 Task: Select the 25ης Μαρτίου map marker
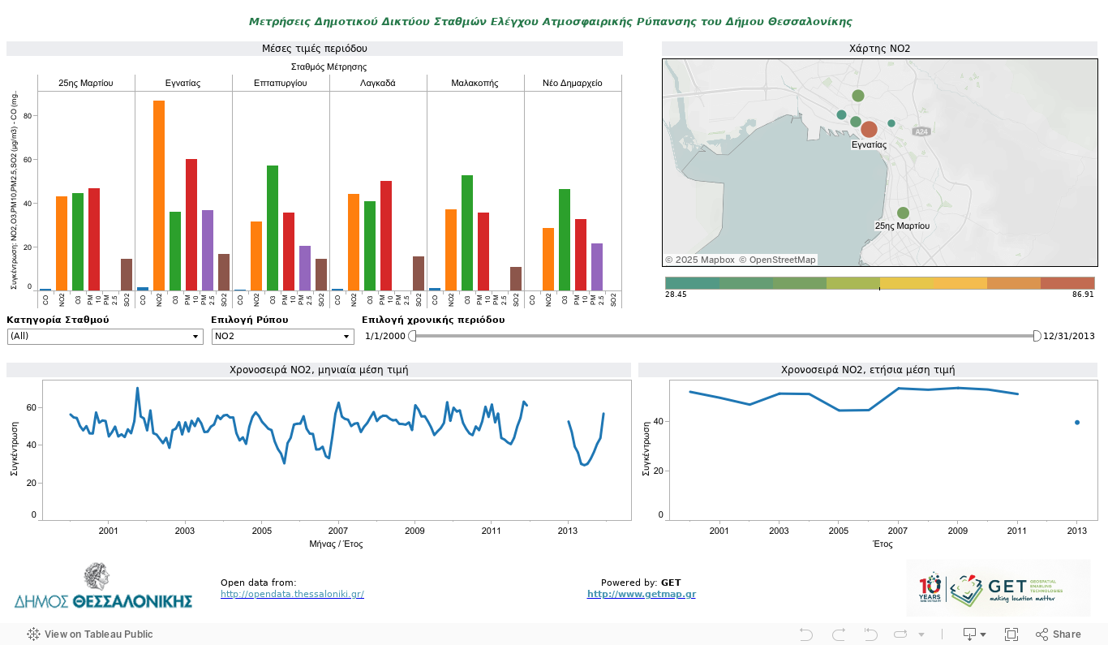coord(903,213)
